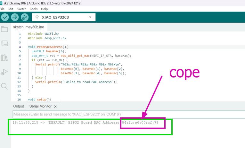245x148 pixels.
Task: Open the Tools menu
Action: (34, 9)
